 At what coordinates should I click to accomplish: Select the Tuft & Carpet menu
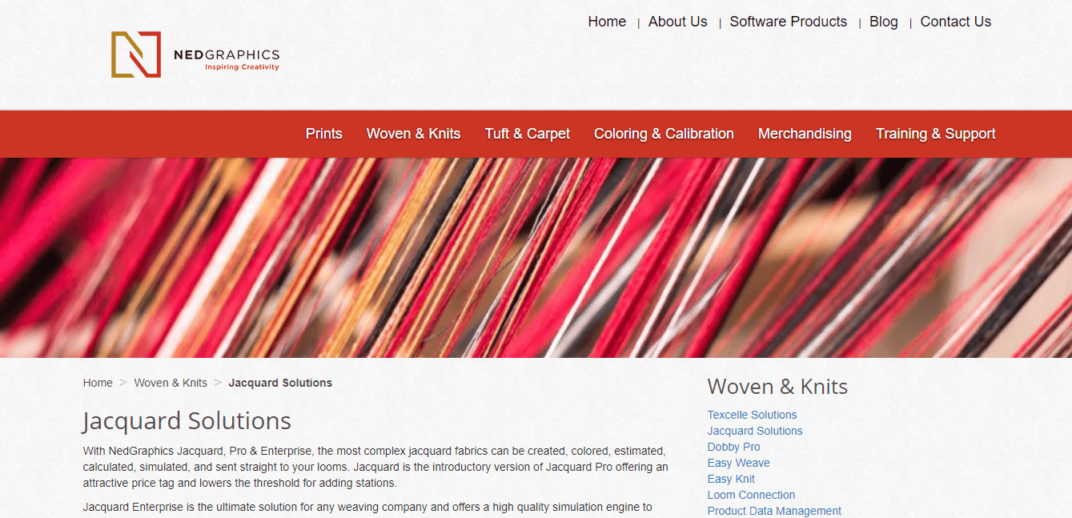click(527, 134)
